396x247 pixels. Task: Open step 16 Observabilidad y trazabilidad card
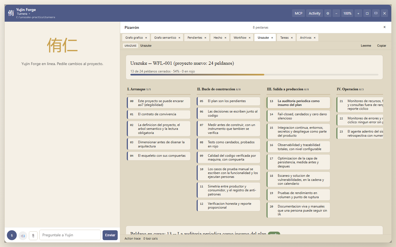coord(298,147)
